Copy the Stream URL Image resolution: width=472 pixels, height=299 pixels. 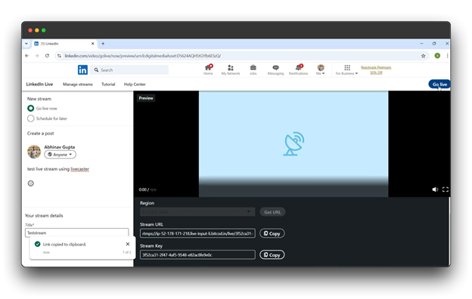pyautogui.click(x=272, y=233)
